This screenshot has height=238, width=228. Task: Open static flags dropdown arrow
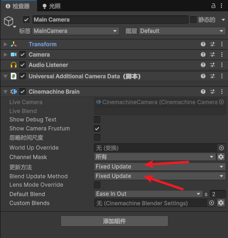[x=223, y=20]
